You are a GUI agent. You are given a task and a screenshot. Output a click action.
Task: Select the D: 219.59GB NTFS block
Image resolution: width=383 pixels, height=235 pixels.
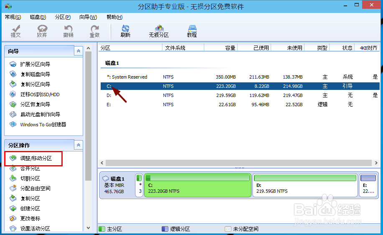point(305,185)
